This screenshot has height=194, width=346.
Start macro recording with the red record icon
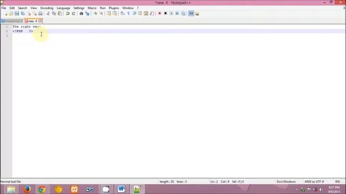coord(159,13)
